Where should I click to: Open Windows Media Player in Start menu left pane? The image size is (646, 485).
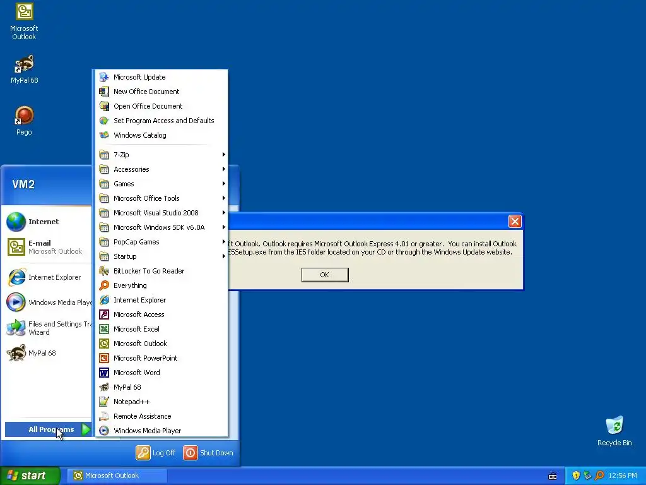(x=48, y=302)
